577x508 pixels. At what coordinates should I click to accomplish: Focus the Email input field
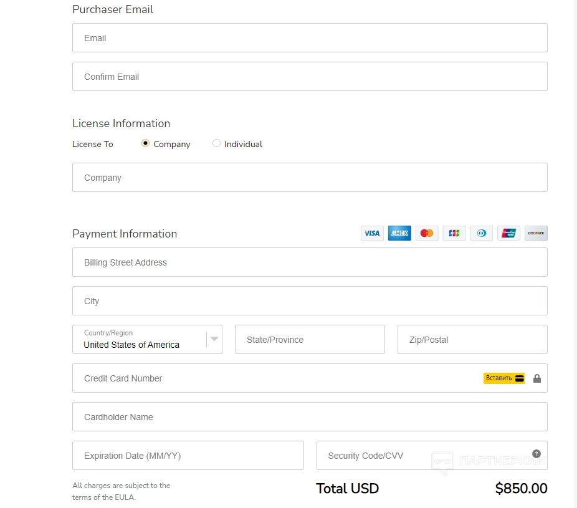click(310, 38)
